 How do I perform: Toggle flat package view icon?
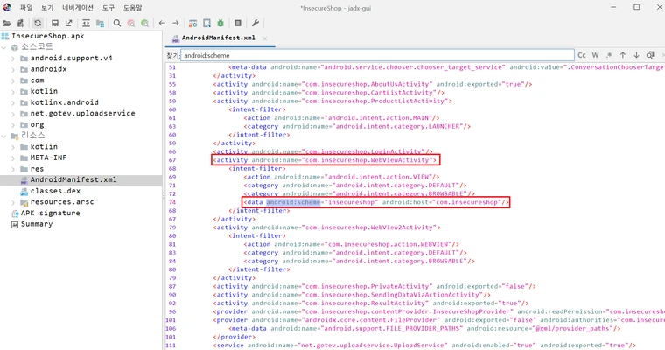[100, 24]
